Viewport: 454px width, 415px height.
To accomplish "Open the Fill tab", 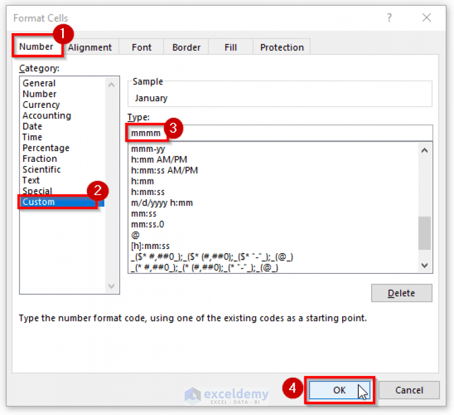I will coord(230,47).
